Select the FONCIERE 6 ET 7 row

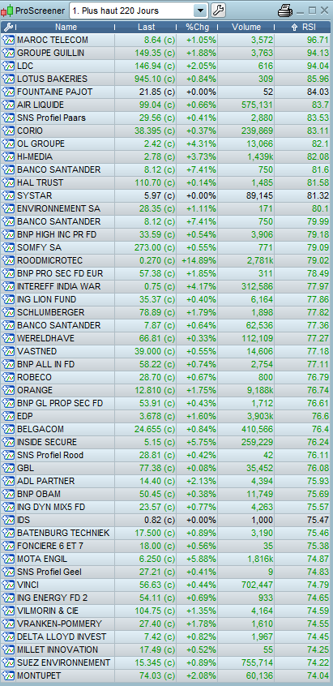coord(166,546)
